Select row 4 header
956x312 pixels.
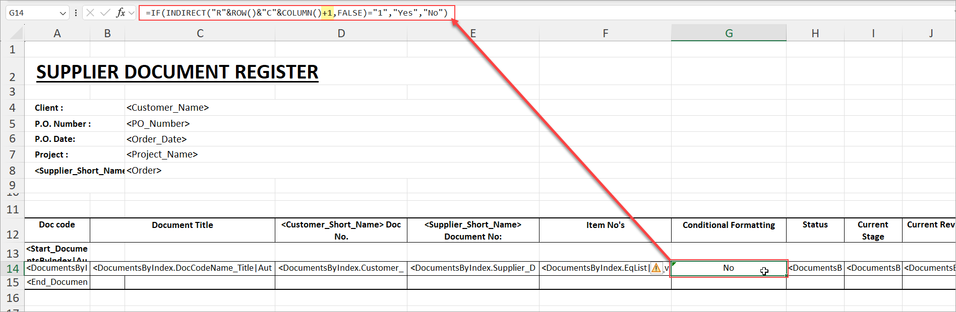pos(12,108)
